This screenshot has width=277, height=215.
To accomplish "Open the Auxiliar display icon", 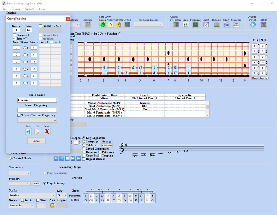I will [88, 25].
